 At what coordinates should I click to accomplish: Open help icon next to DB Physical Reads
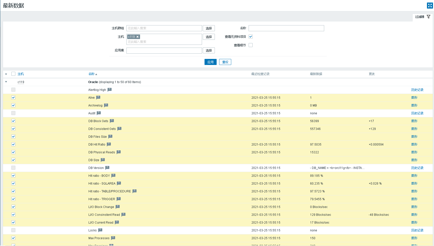[119, 152]
